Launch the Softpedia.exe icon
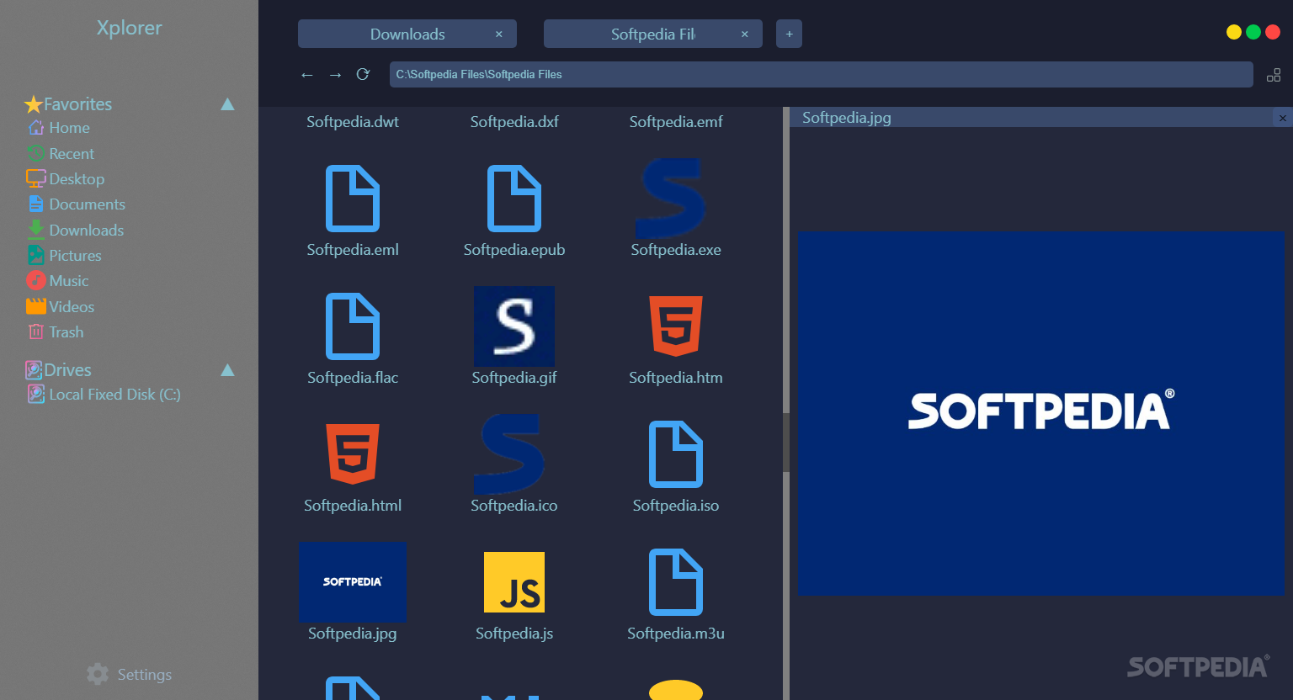Viewport: 1293px width, 700px height. click(x=671, y=199)
